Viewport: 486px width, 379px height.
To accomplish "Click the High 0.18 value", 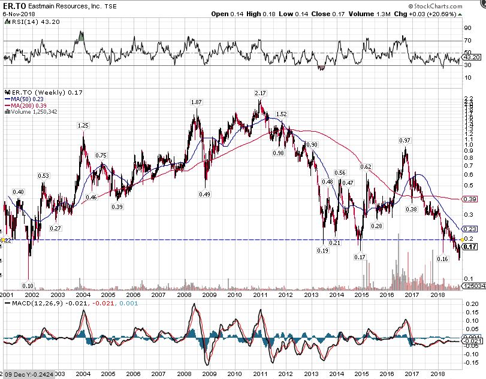I will tap(261, 14).
